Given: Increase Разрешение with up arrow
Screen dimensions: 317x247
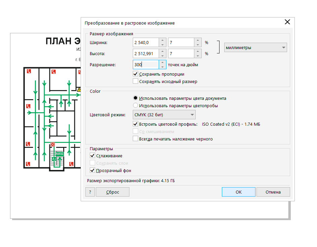Looking at the screenshot, I should point(163,63).
